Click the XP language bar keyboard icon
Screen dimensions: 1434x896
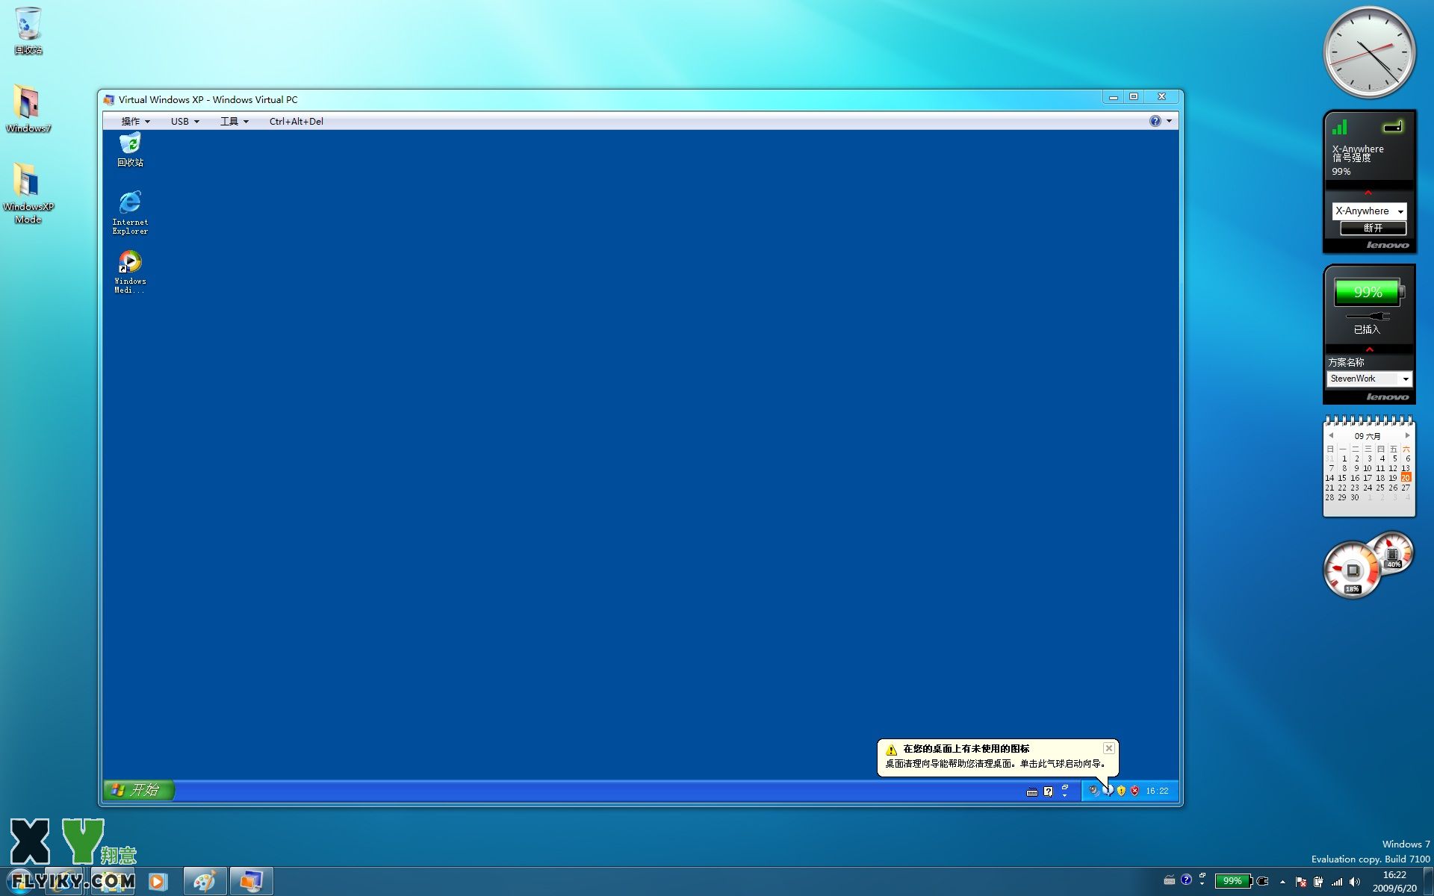click(x=1032, y=791)
